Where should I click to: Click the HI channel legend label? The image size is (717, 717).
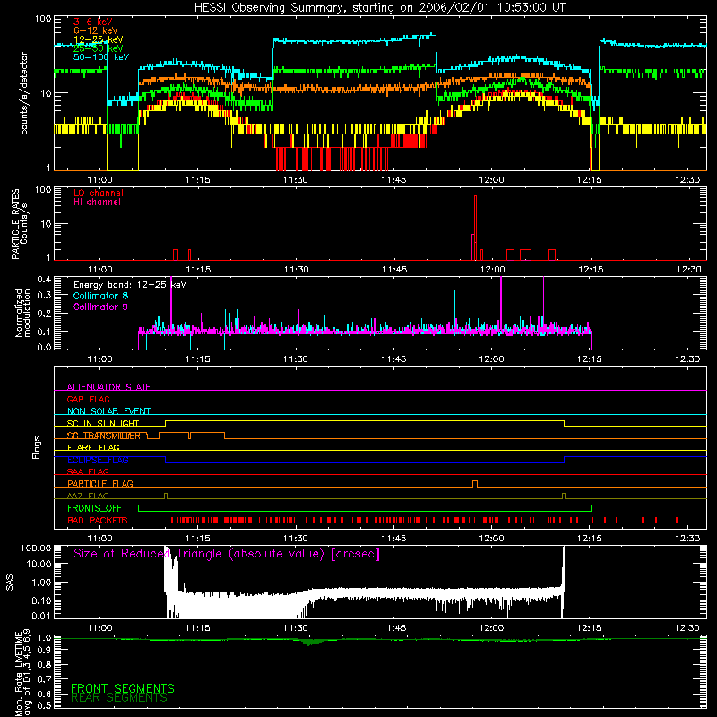pos(97,203)
